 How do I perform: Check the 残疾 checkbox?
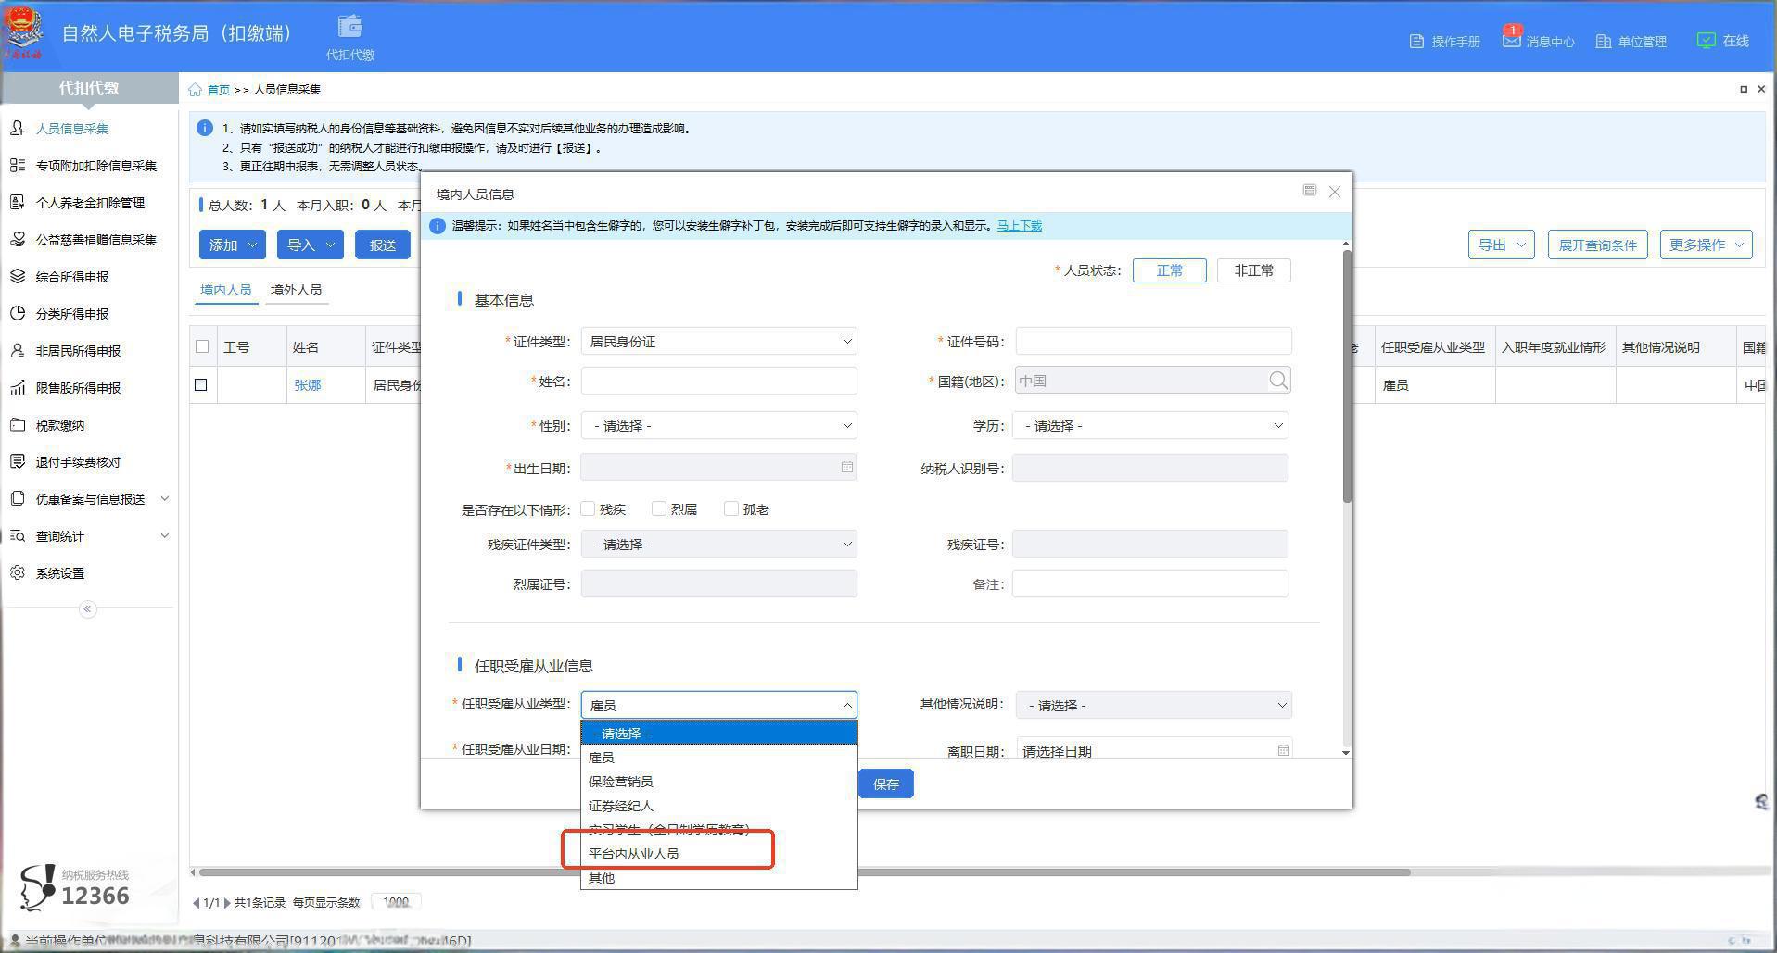[x=588, y=508]
